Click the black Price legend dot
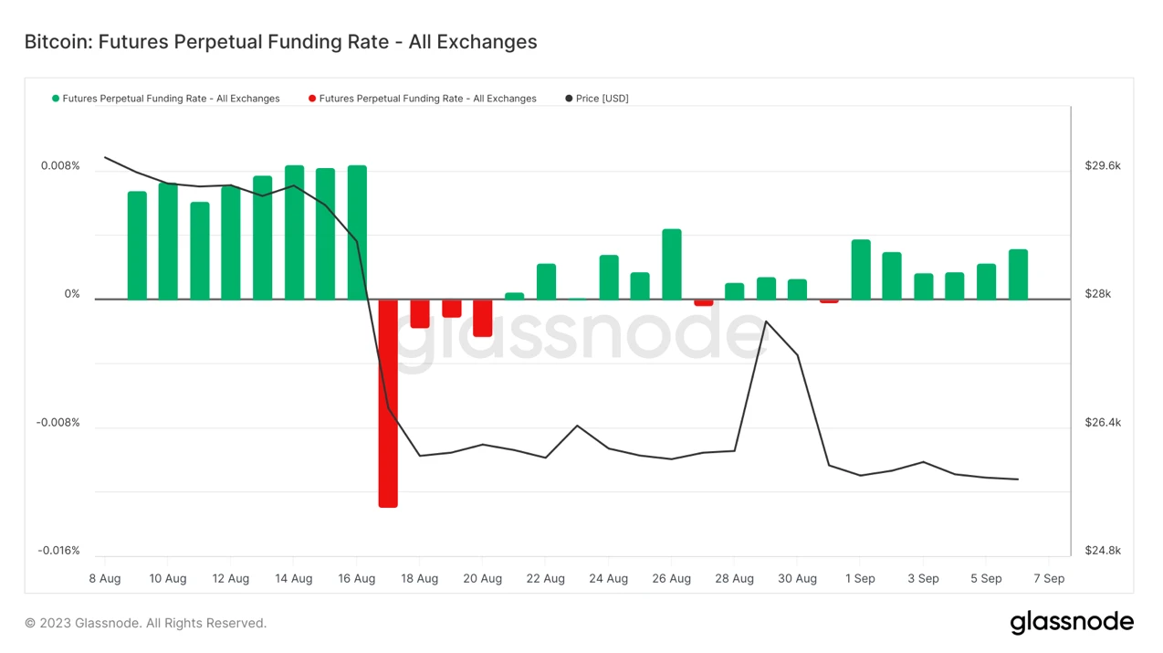The height and width of the screenshot is (653, 1163). click(x=569, y=99)
